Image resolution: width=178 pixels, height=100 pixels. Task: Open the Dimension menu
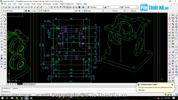click(47, 4)
